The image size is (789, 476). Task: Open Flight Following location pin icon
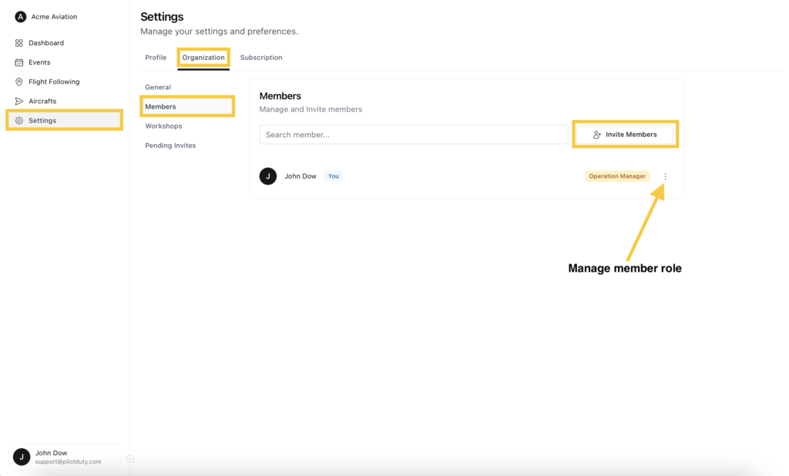(x=18, y=82)
